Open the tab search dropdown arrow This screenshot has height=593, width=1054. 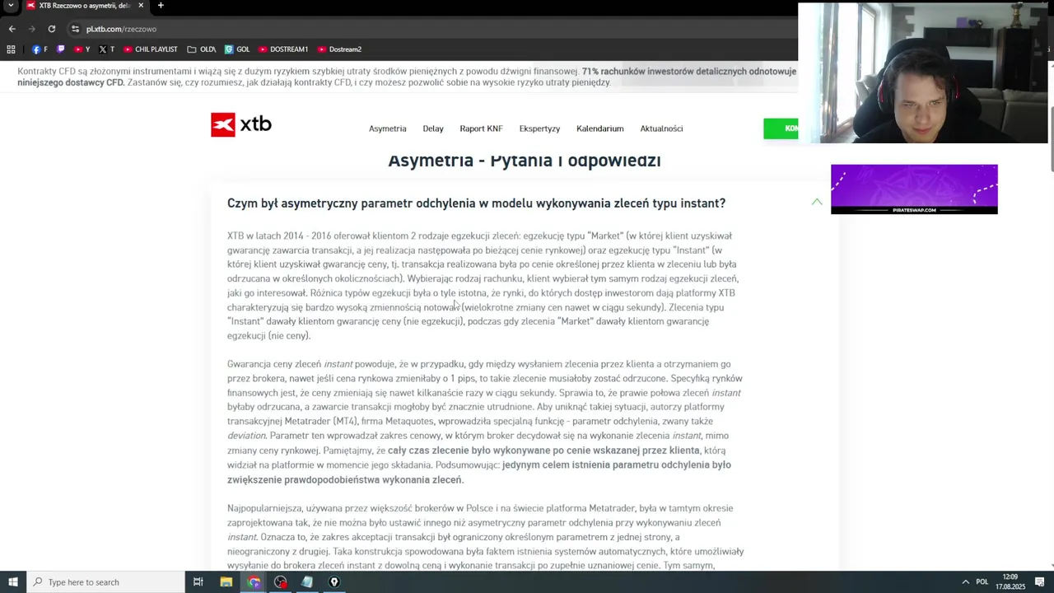11,6
